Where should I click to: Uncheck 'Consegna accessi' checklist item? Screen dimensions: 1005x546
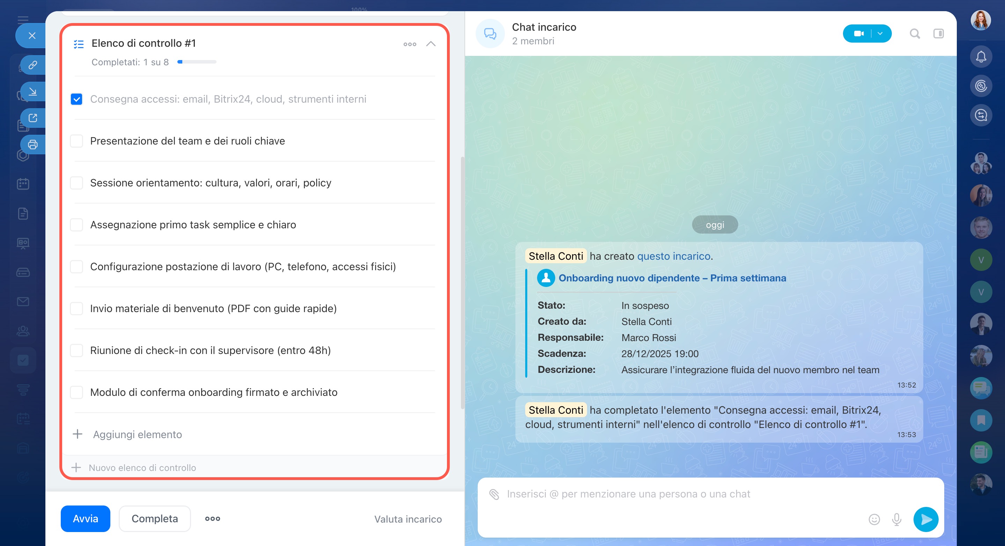(x=76, y=99)
